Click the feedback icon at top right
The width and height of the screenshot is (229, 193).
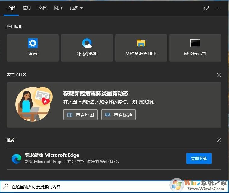tap(206, 8)
